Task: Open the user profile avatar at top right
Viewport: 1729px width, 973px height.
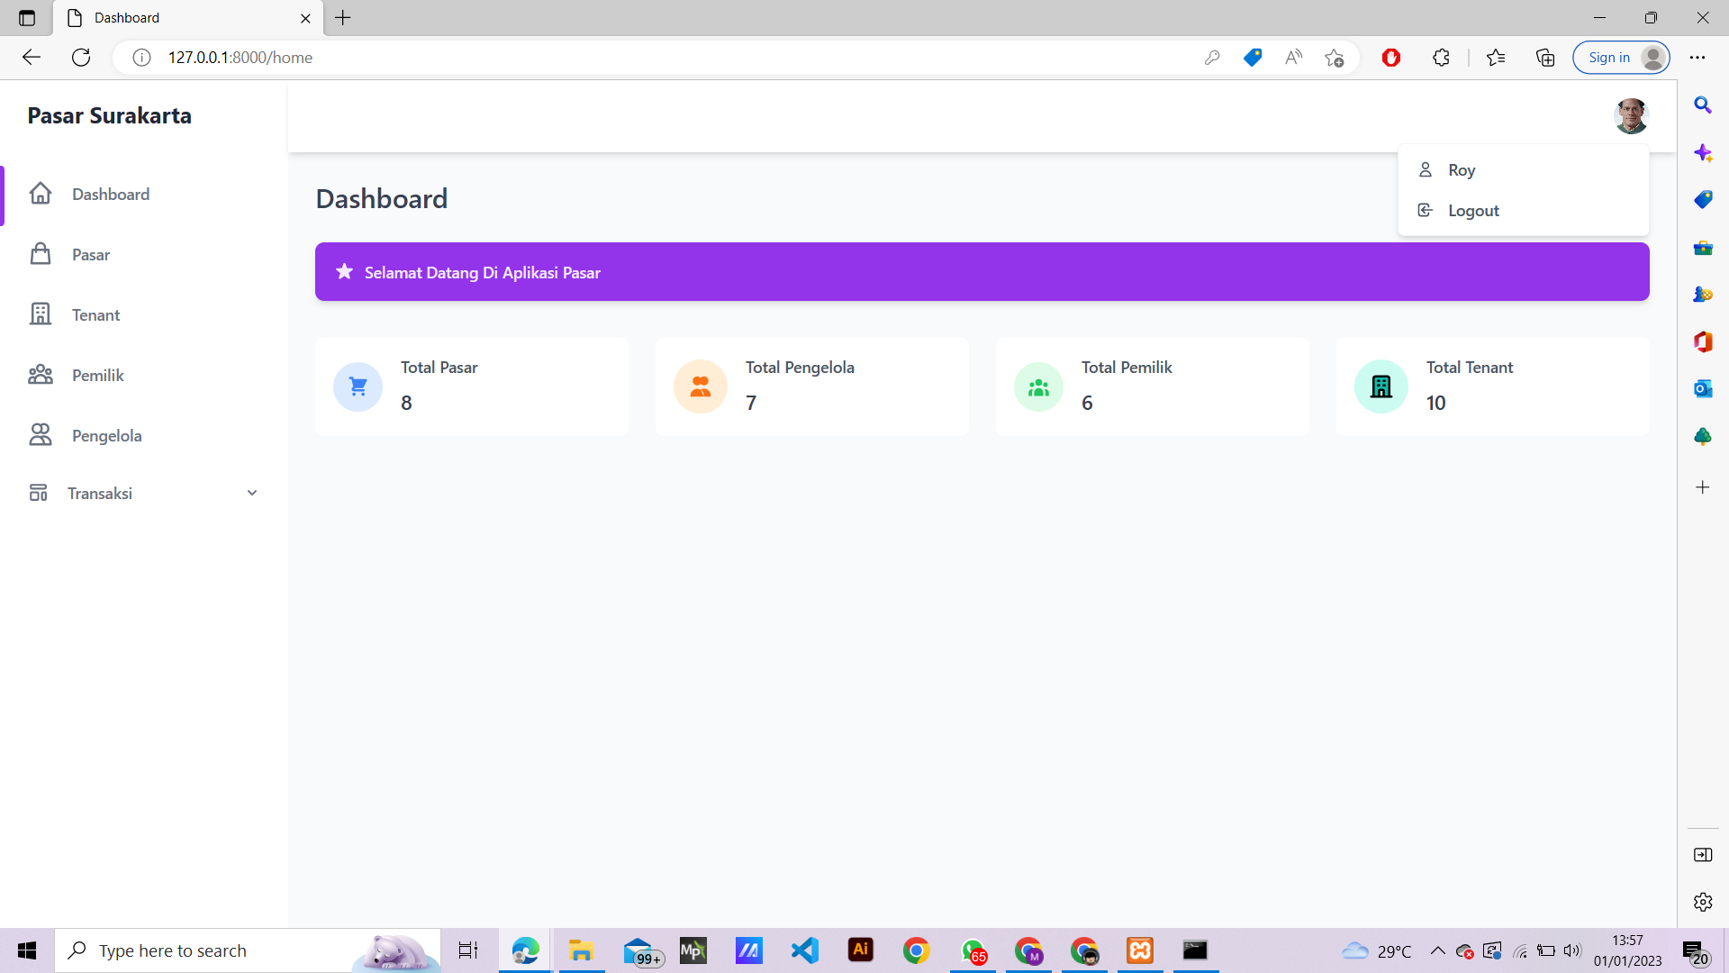Action: [x=1632, y=115]
